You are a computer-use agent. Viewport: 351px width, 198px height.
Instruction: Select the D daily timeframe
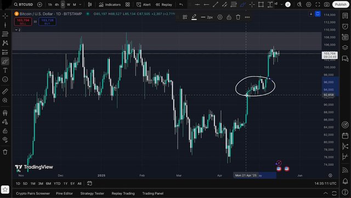(63, 4)
